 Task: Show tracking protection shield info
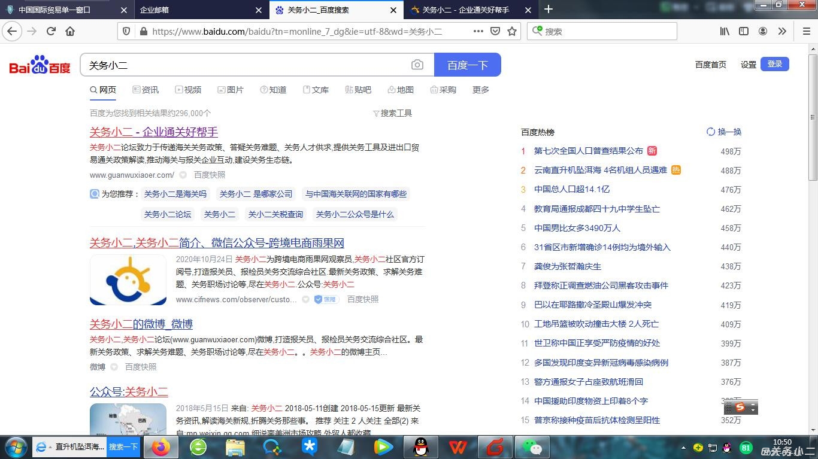126,31
